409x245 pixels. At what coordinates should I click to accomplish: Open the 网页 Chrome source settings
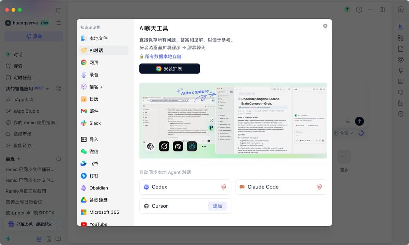pos(104,63)
